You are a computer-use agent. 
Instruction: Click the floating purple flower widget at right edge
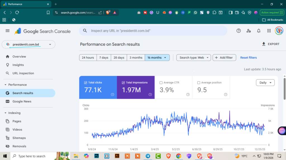(x=282, y=131)
